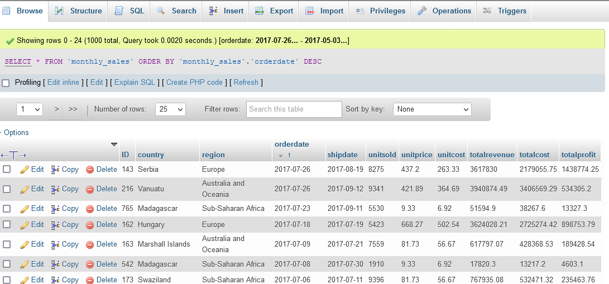This screenshot has height=284, width=609.
Task: Sort by the totalprofit column header
Action: click(578, 155)
